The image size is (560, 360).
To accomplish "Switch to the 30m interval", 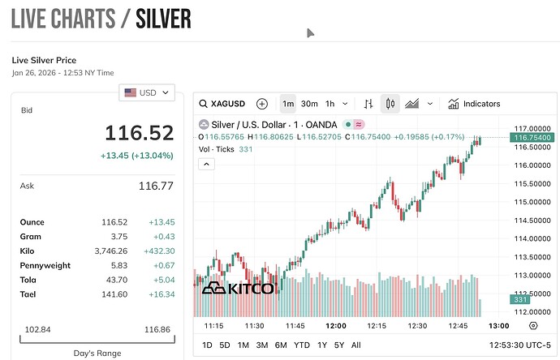I will (x=309, y=104).
